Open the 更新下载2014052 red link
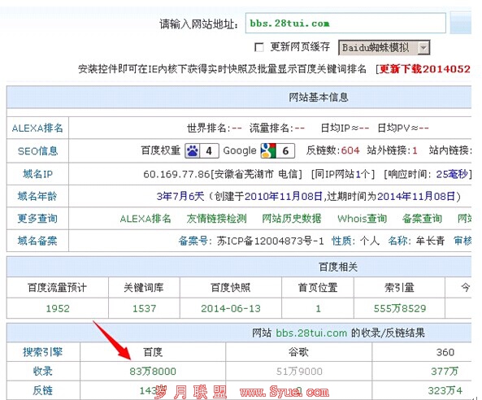 click(x=425, y=69)
